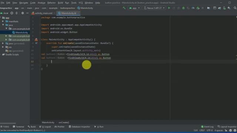Screen dimensions: 237x133
Task: Open the Layout Inspector
Action: click(227, 127)
